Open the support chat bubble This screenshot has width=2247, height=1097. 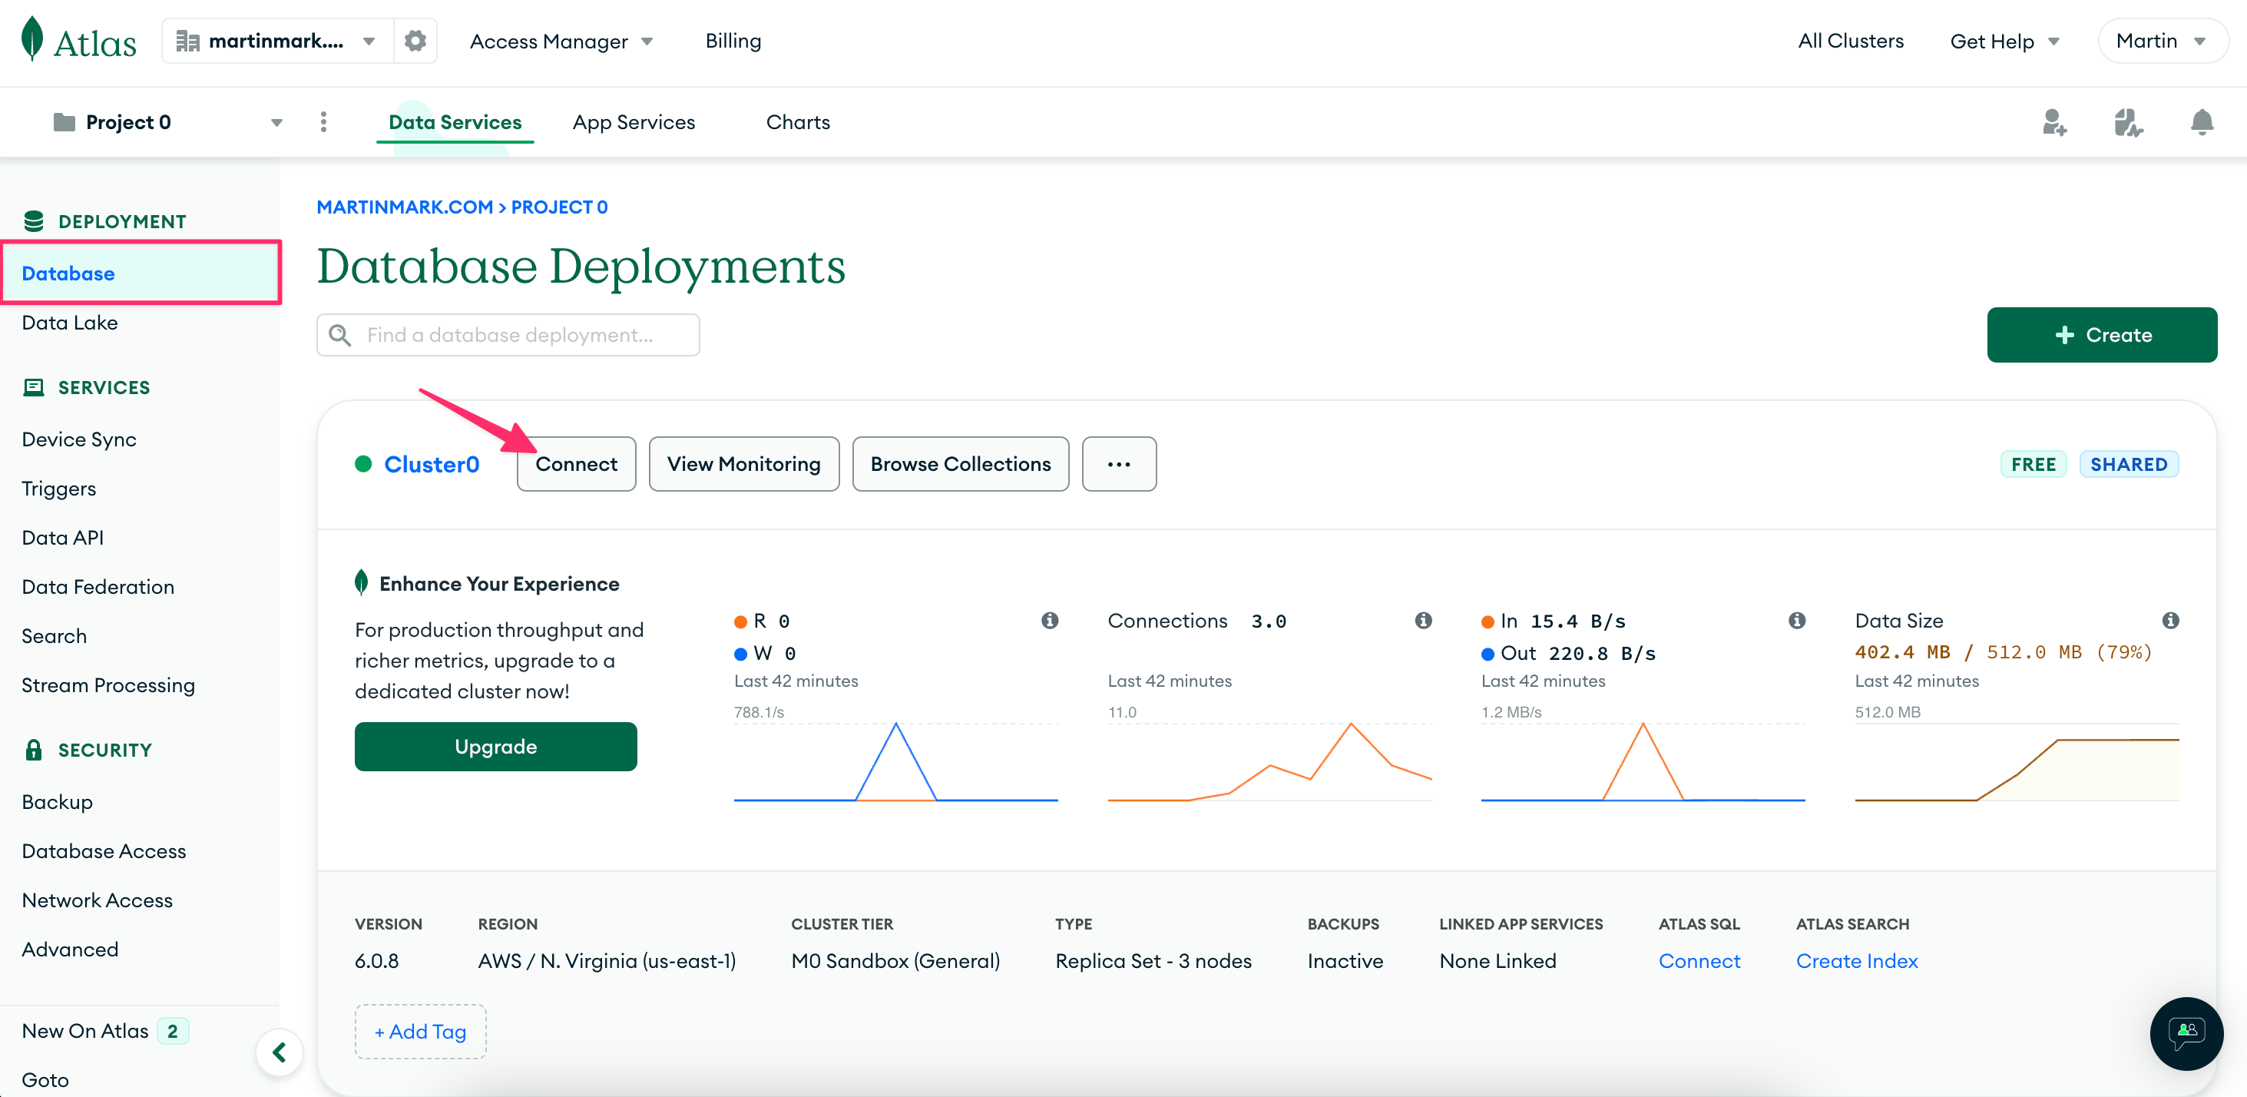(2186, 1033)
